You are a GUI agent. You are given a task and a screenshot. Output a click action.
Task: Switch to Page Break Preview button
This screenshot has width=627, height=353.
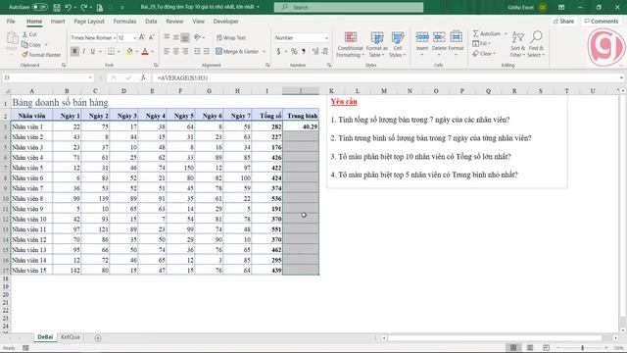(547, 348)
